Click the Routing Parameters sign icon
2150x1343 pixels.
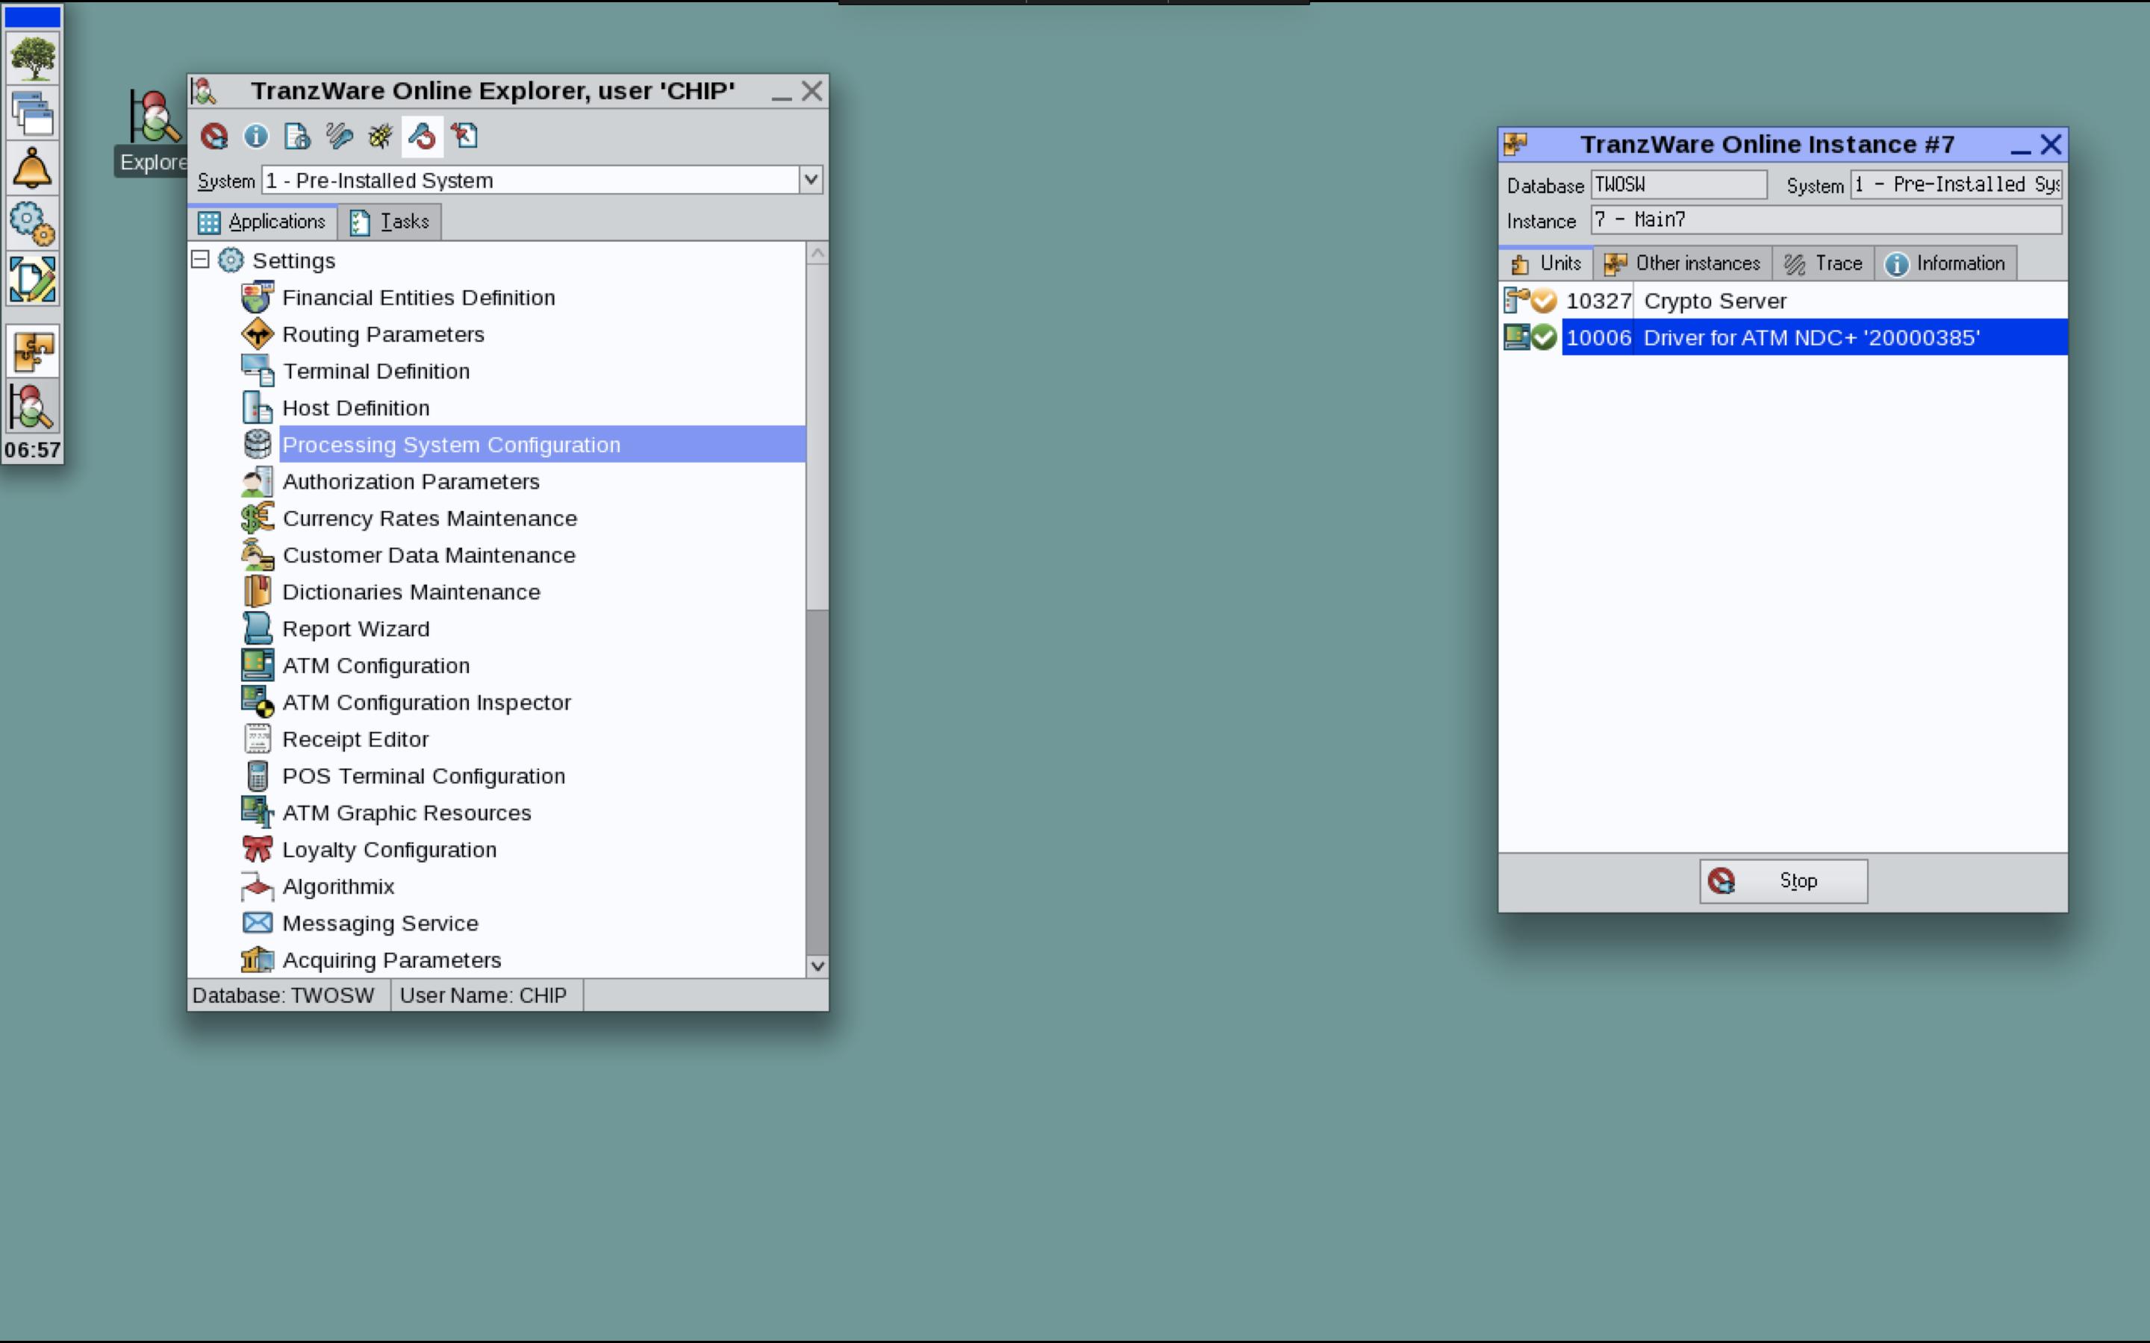[x=257, y=334]
